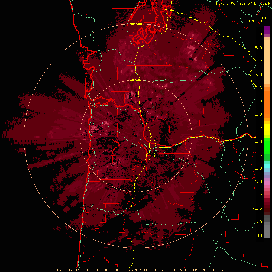
Task: Pick the large peach segment of color scale
Action: pyautogui.click(x=267, y=62)
